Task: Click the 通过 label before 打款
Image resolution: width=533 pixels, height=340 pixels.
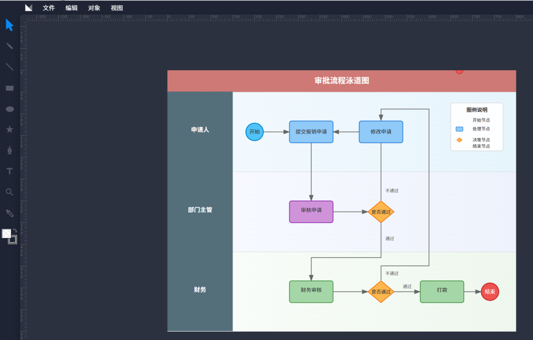Action: (x=407, y=286)
